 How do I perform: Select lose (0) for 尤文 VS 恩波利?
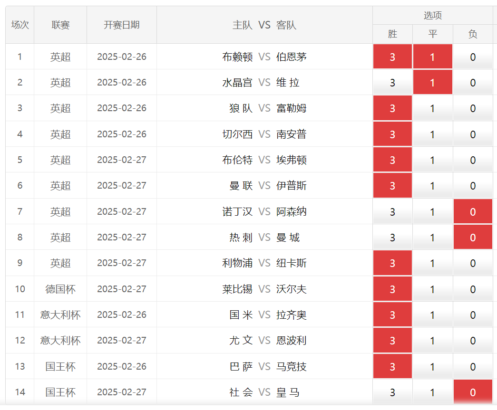(x=473, y=340)
